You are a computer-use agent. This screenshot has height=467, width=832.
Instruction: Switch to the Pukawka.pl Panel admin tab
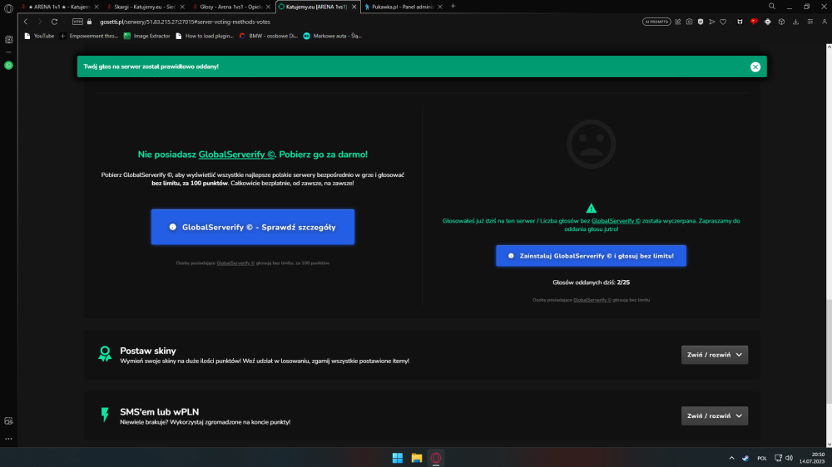401,7
